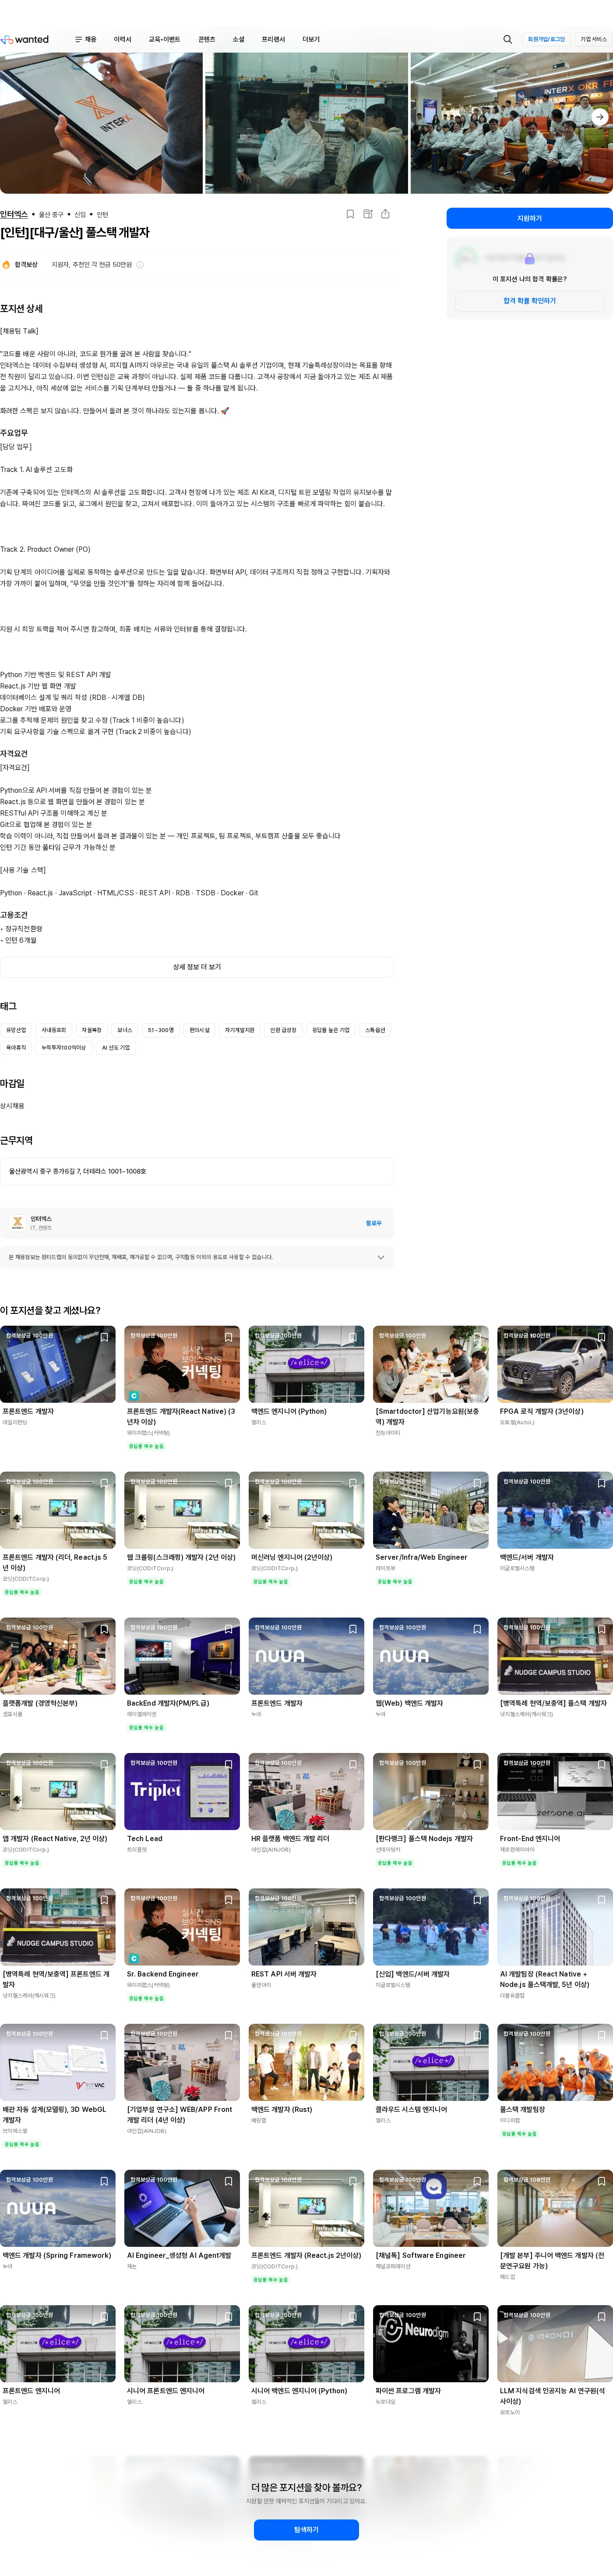Viewport: 613px width, 2576px height.
Task: Toggle bookmark on 시니어 프론트엔드 엔지니어 card
Action: [x=229, y=2317]
